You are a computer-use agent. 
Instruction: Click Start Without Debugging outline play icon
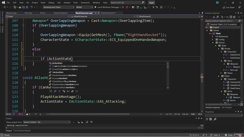[x=123, y=7]
